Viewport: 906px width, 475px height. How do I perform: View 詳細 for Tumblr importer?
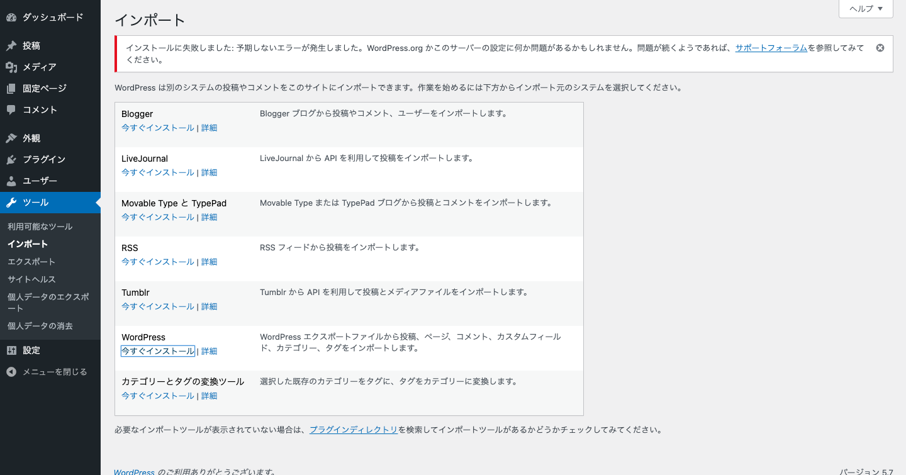pyautogui.click(x=209, y=306)
